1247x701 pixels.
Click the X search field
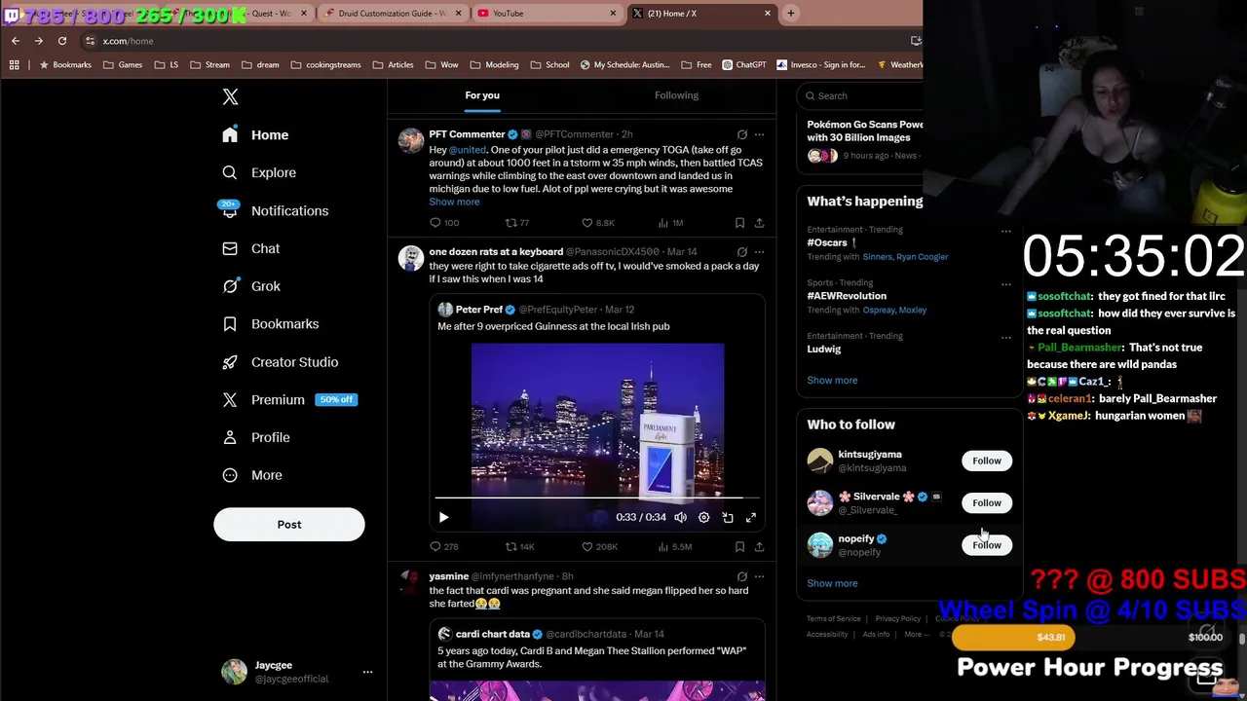click(861, 95)
